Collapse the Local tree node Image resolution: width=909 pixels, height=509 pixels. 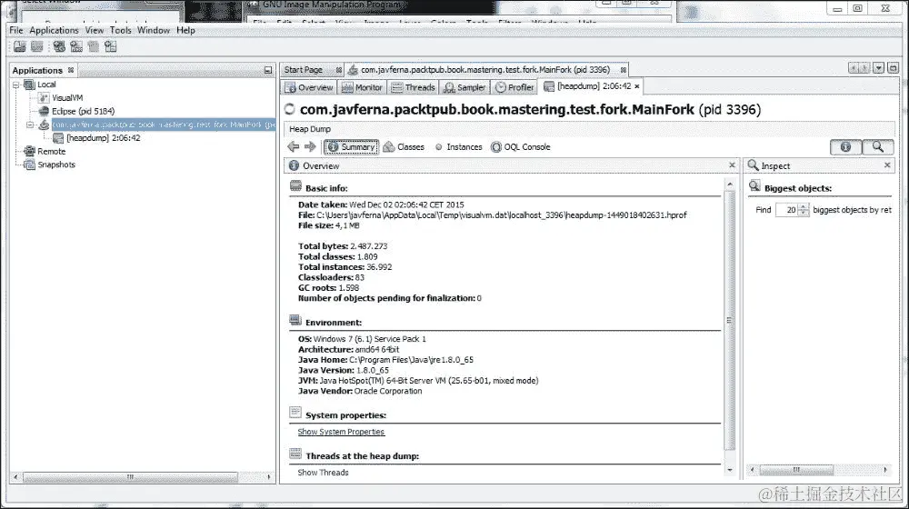[x=16, y=85]
